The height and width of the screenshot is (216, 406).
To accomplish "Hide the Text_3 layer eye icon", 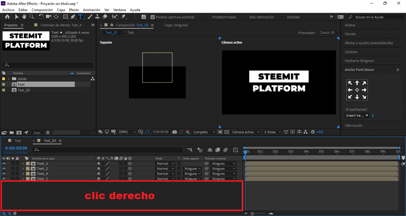I will [x=4, y=164].
